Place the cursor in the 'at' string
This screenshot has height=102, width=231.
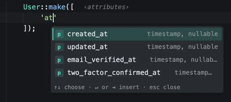49,18
